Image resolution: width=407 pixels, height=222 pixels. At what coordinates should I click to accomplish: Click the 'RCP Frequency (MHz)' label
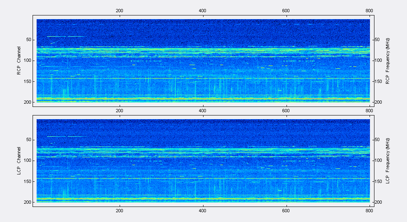387,61
